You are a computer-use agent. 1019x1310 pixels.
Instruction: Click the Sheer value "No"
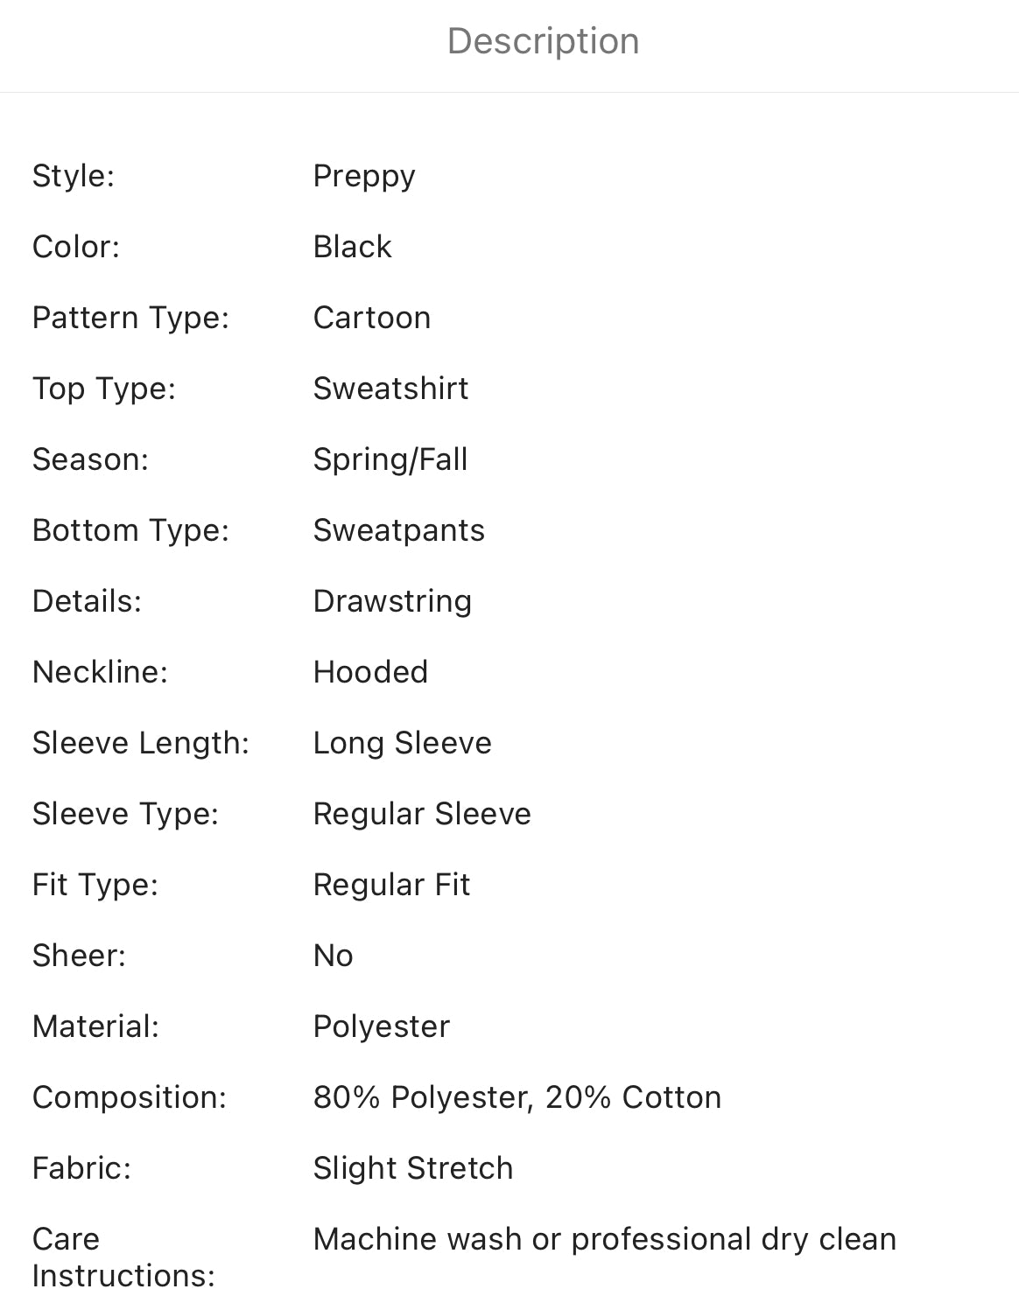(333, 956)
